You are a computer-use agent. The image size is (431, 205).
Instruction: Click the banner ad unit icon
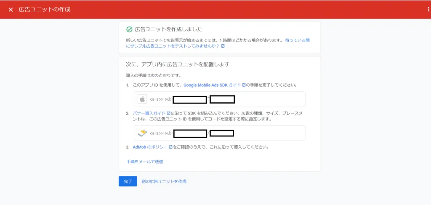(142, 133)
